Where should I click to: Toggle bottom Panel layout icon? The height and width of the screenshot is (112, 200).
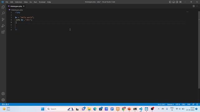174,2
